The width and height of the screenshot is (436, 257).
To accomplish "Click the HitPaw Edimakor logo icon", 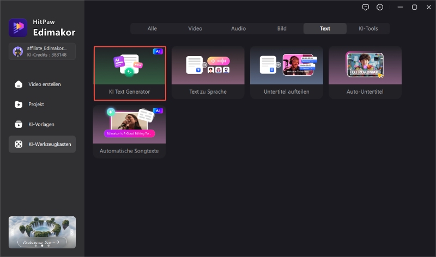I will click(18, 28).
